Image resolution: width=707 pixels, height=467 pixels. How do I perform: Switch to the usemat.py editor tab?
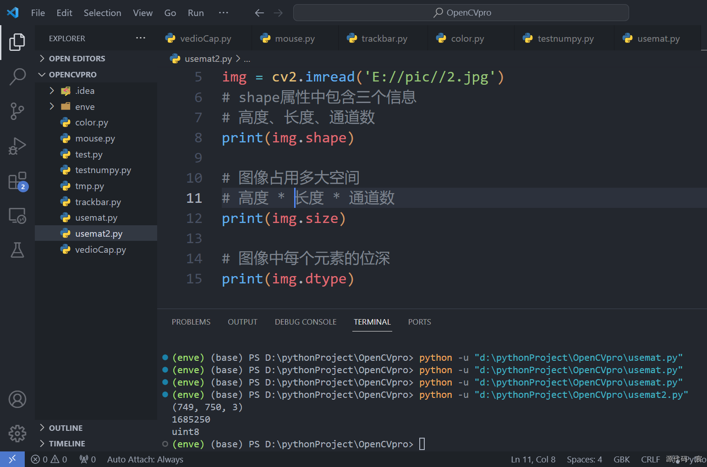[657, 38]
